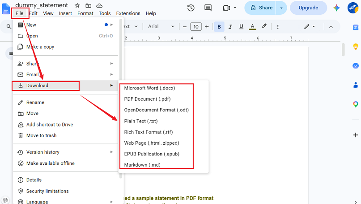361x204 pixels.
Task: Select Make a copy
Action: point(66,47)
